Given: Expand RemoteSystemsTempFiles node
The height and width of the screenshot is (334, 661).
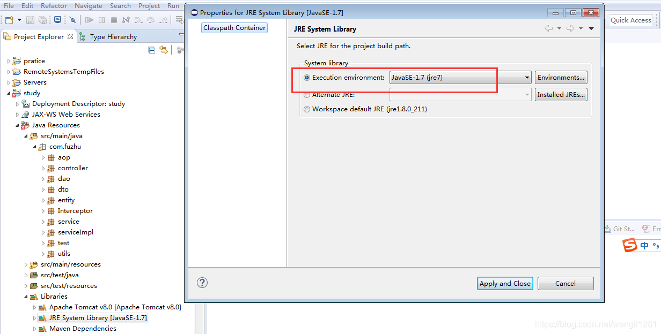Looking at the screenshot, I should [x=9, y=72].
